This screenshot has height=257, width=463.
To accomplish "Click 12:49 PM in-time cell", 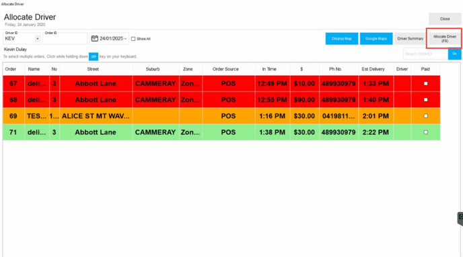I will (x=273, y=84).
